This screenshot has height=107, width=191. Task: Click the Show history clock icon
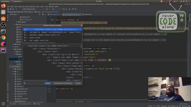tap(64, 9)
